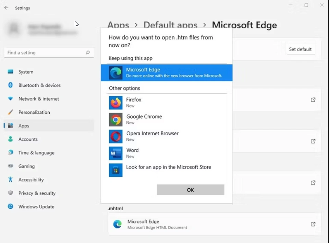Click the Word logo icon

click(115, 153)
